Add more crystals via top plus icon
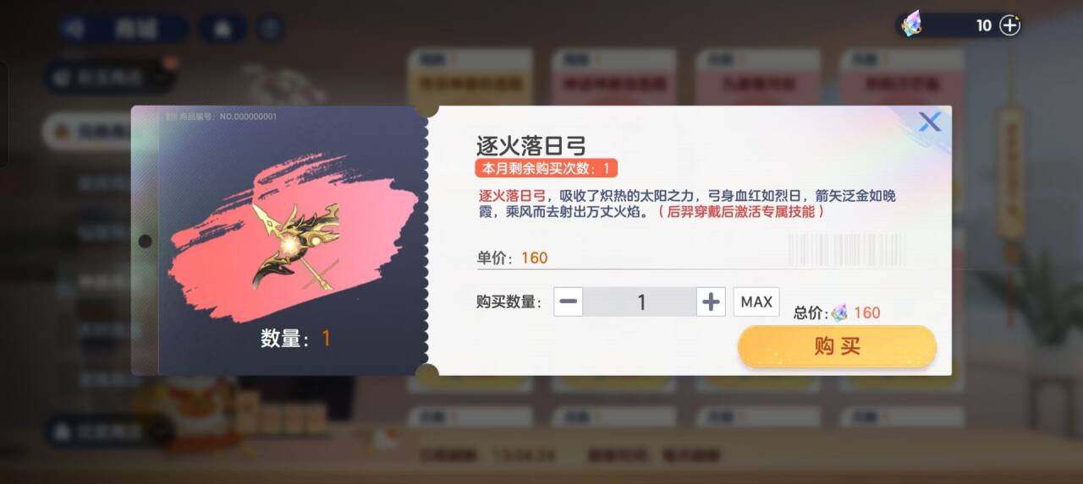 [x=1010, y=25]
